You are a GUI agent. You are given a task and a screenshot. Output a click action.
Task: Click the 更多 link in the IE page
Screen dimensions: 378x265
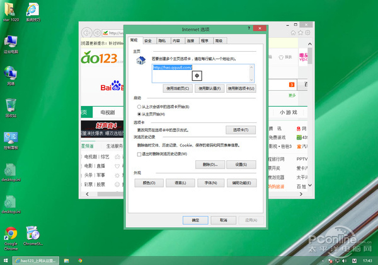click(292, 95)
